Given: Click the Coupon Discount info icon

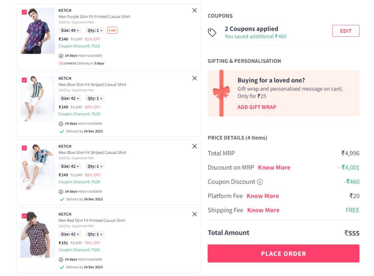Looking at the screenshot, I should click(260, 182).
